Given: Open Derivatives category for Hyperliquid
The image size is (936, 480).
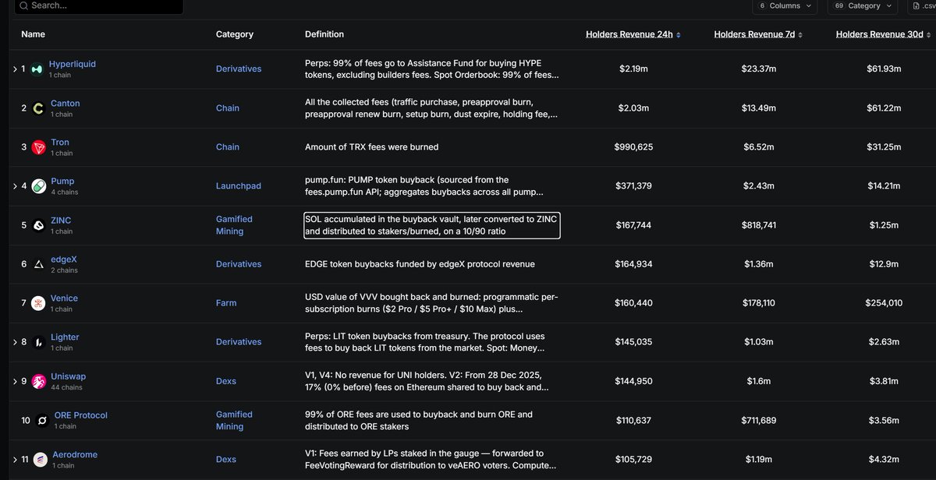Looking at the screenshot, I should point(239,69).
